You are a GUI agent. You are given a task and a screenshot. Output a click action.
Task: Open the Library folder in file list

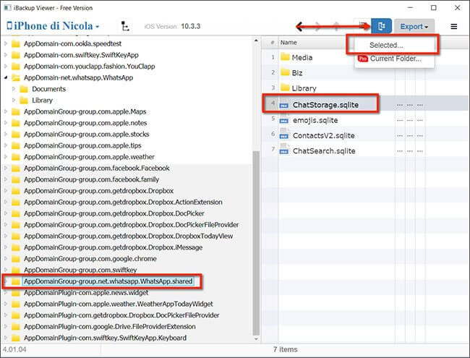click(304, 88)
